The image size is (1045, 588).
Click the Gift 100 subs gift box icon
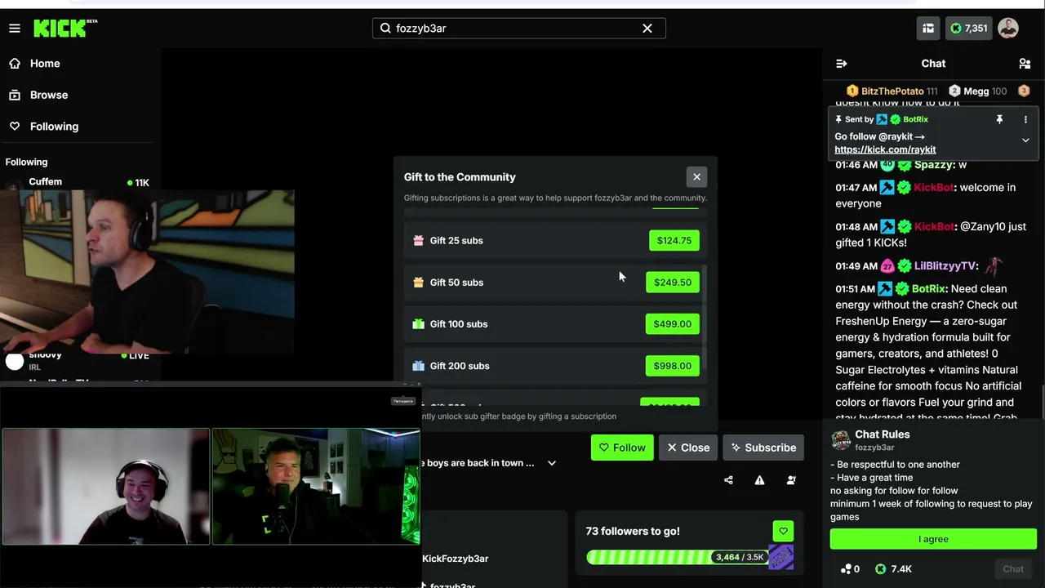[419, 324]
